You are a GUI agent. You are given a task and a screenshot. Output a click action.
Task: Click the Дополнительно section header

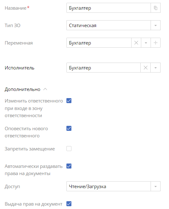22,89
